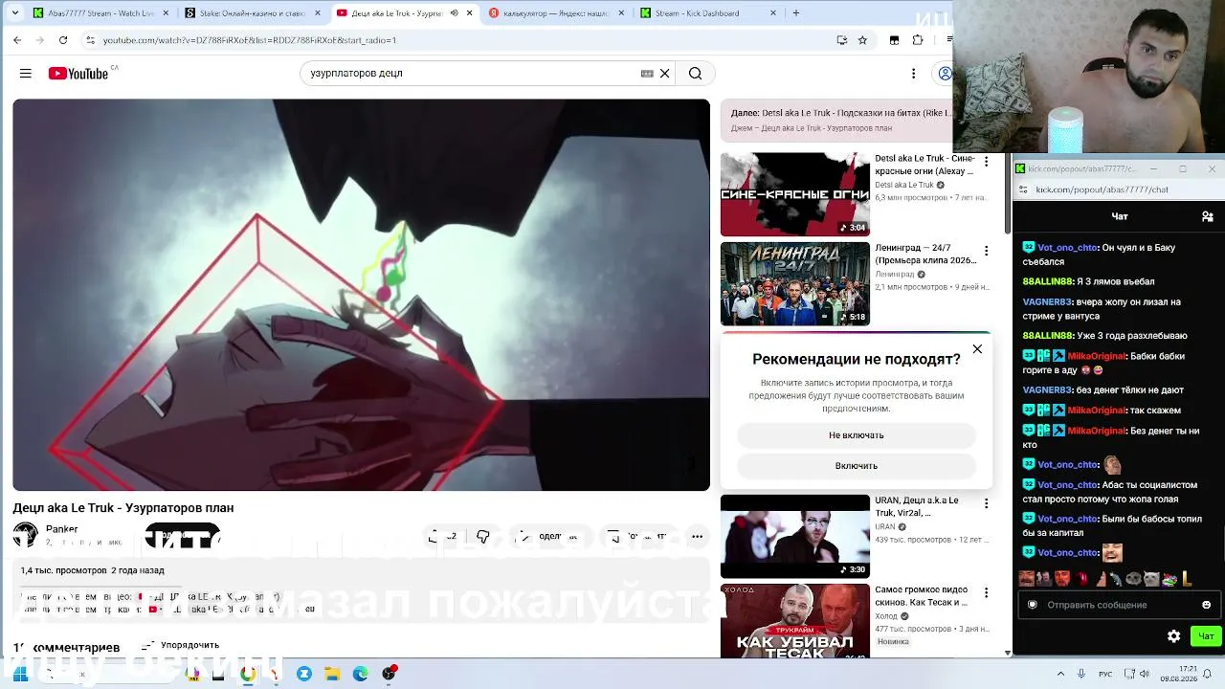Mute the playing YouTube tab speaker icon
The image size is (1225, 689).
click(x=454, y=13)
